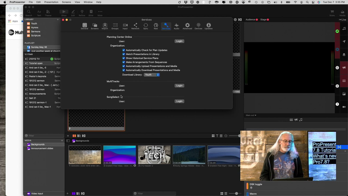Click Login for SongSelect
348x196 pixels.
[x=179, y=101]
